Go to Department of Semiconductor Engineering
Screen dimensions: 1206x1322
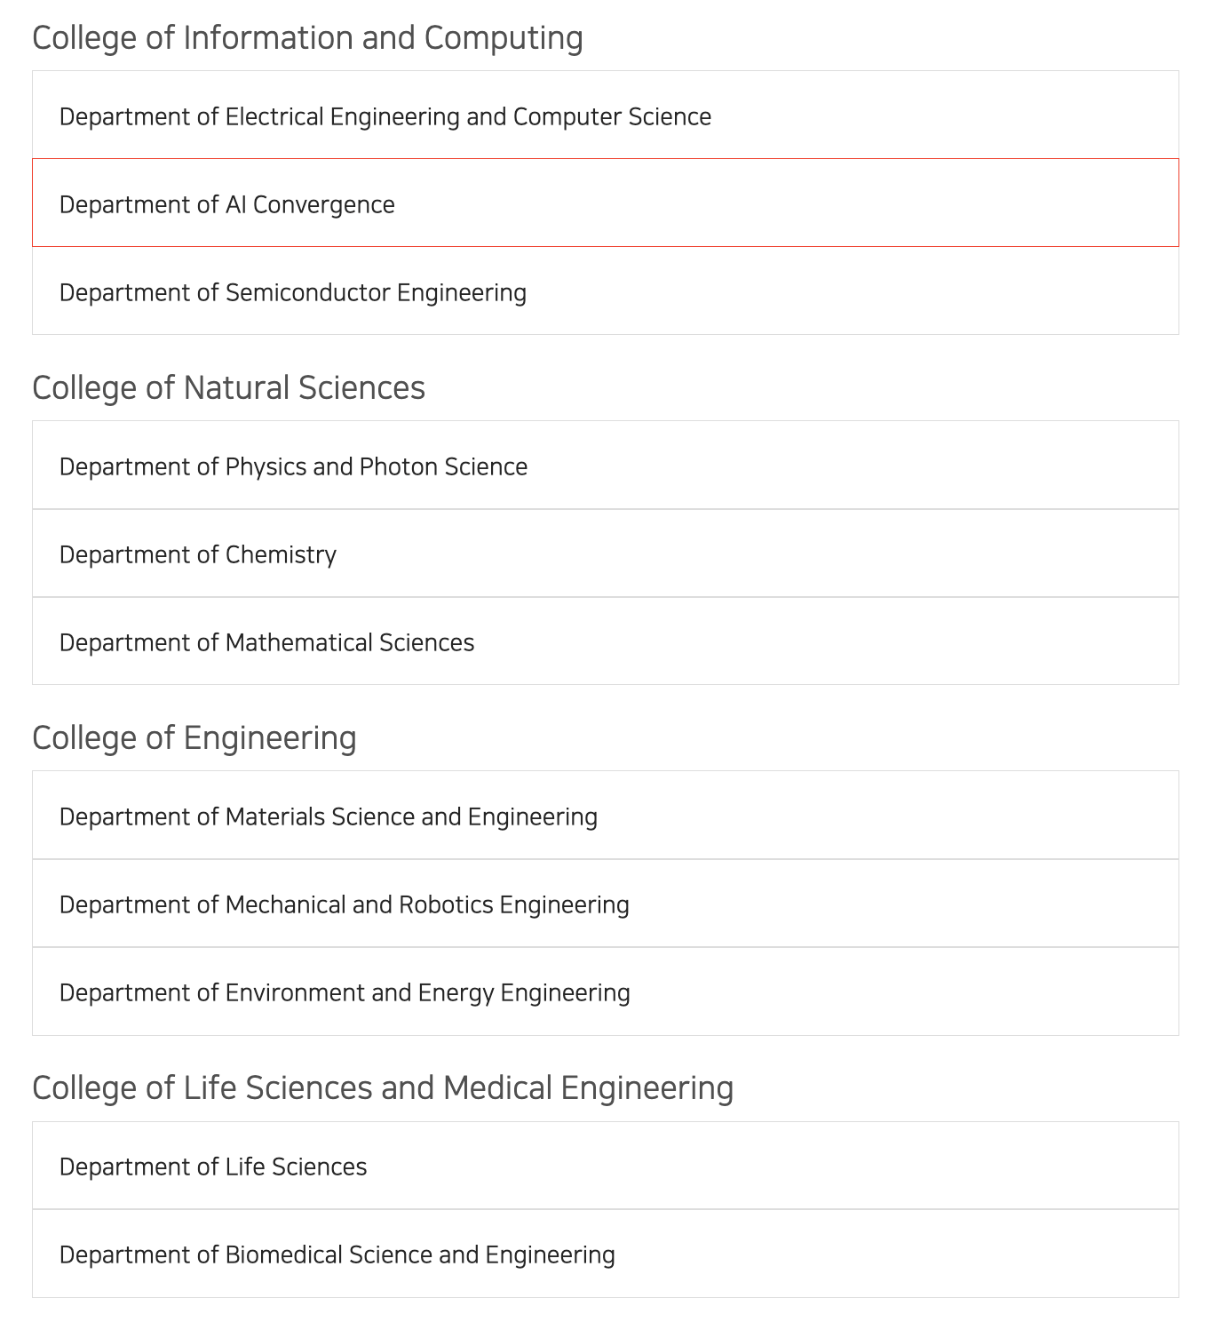point(293,292)
